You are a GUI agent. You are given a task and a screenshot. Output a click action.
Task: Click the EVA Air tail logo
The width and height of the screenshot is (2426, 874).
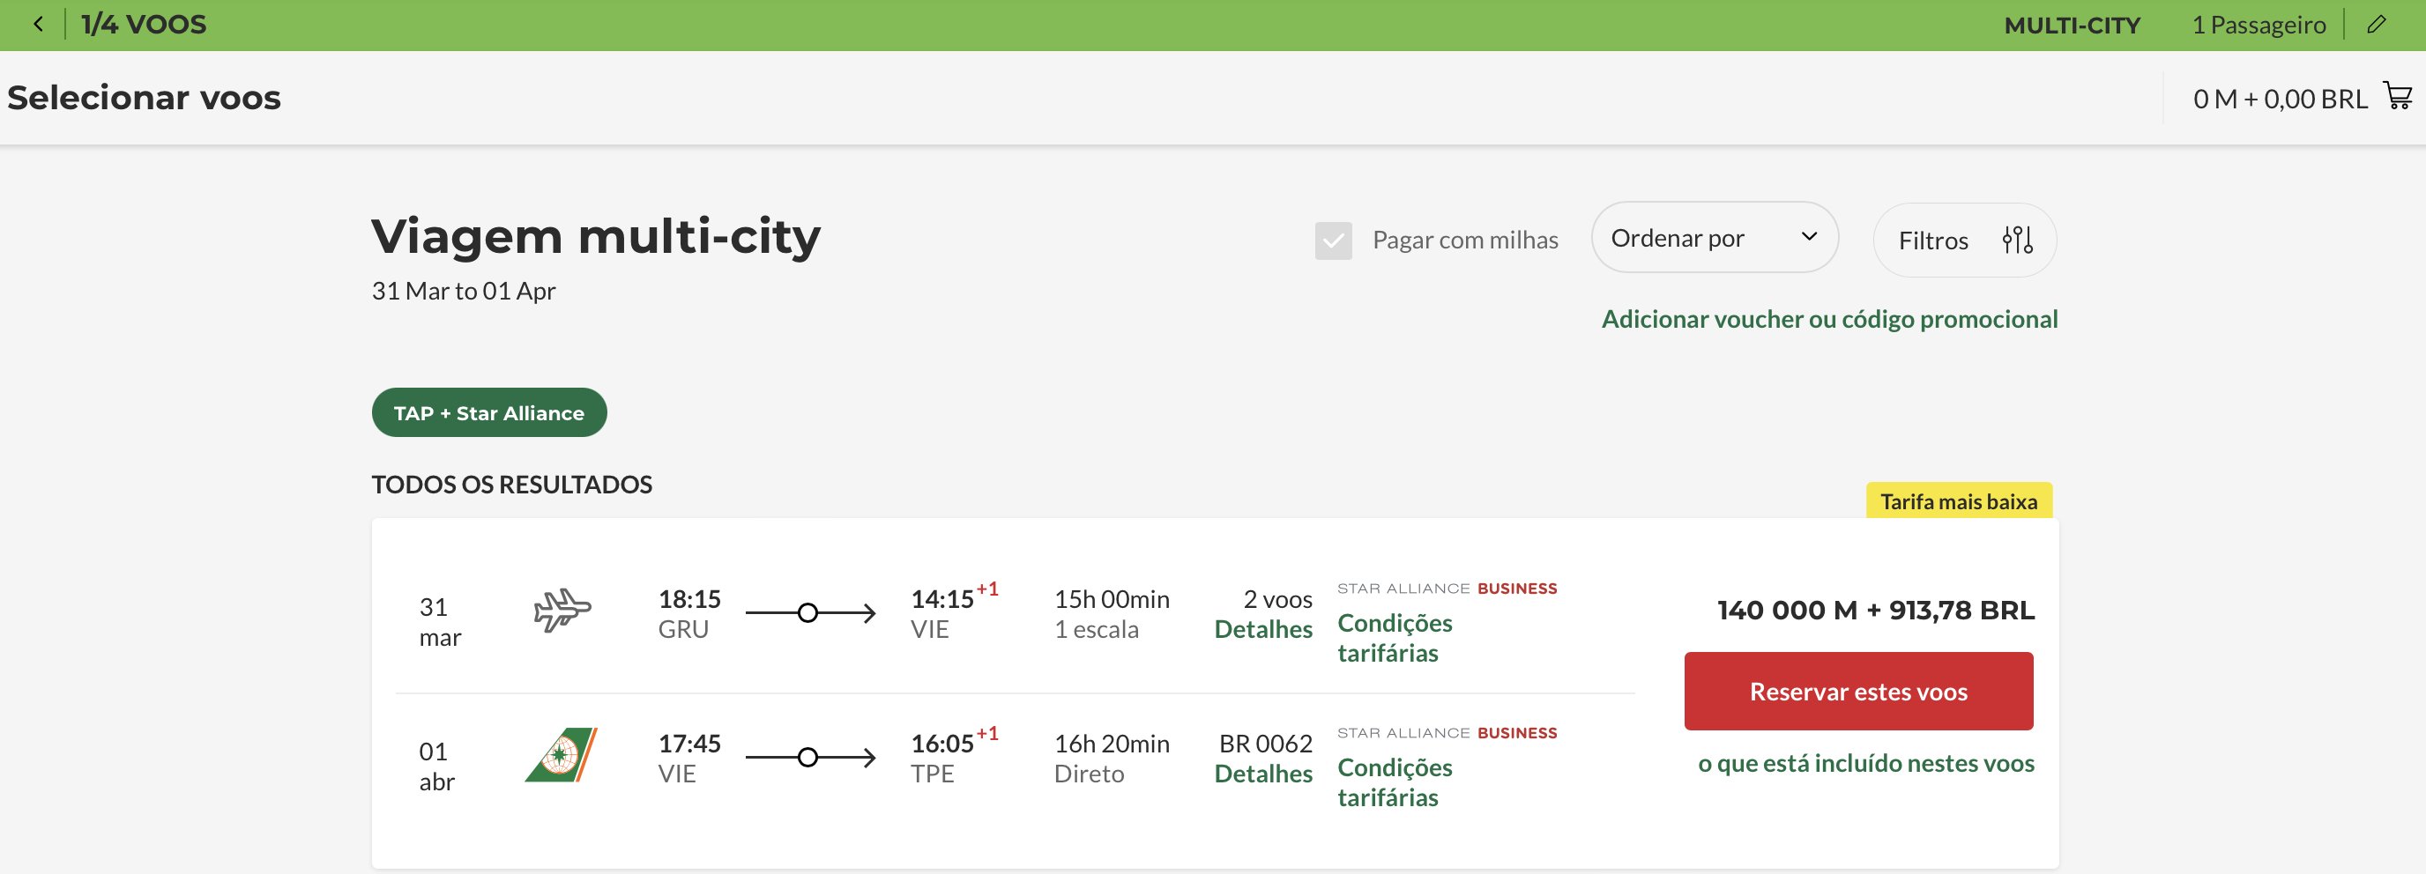562,754
